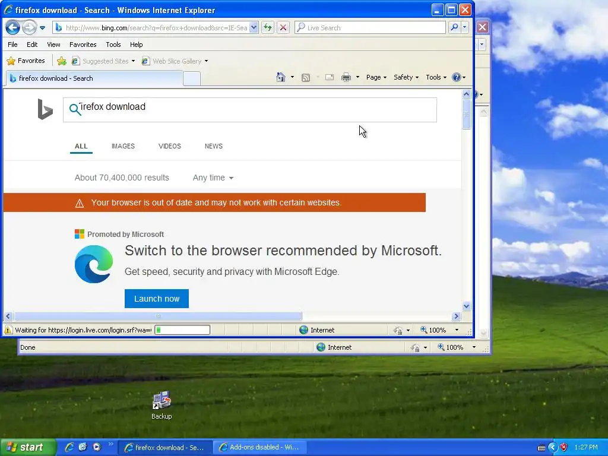This screenshot has height=456, width=608.
Task: Click the Back navigation arrow
Action: [x=13, y=27]
